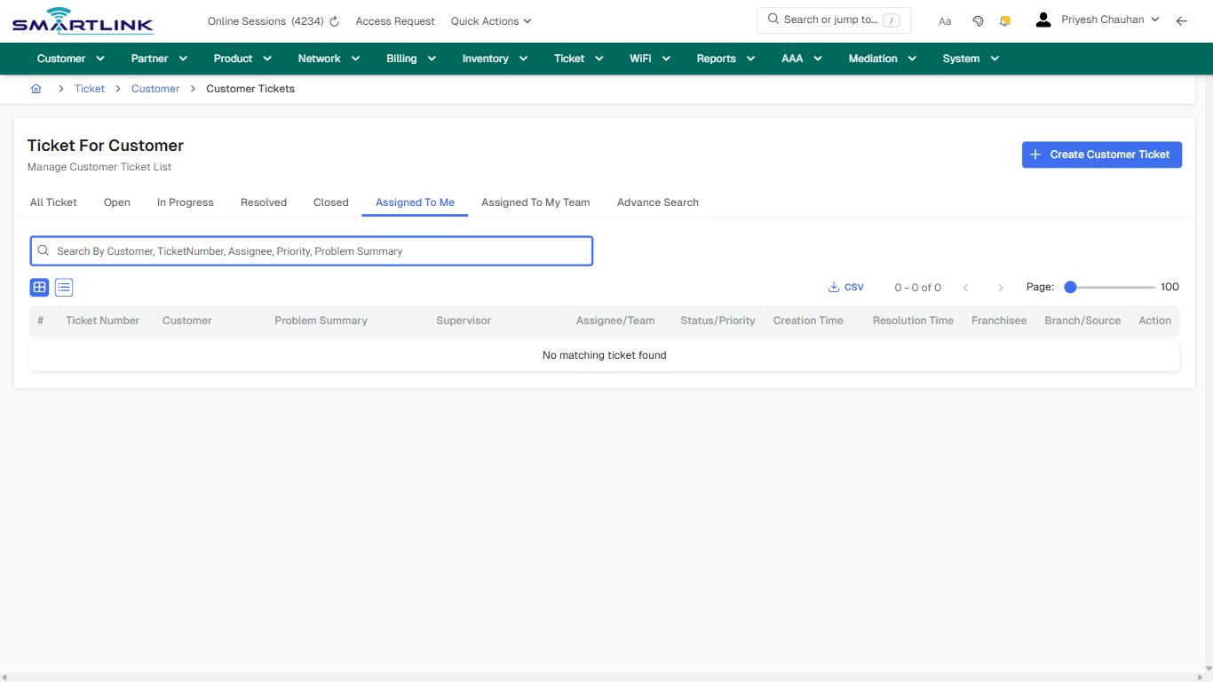This screenshot has width=1213, height=682.
Task: Select the grid view icon
Action: pos(39,287)
